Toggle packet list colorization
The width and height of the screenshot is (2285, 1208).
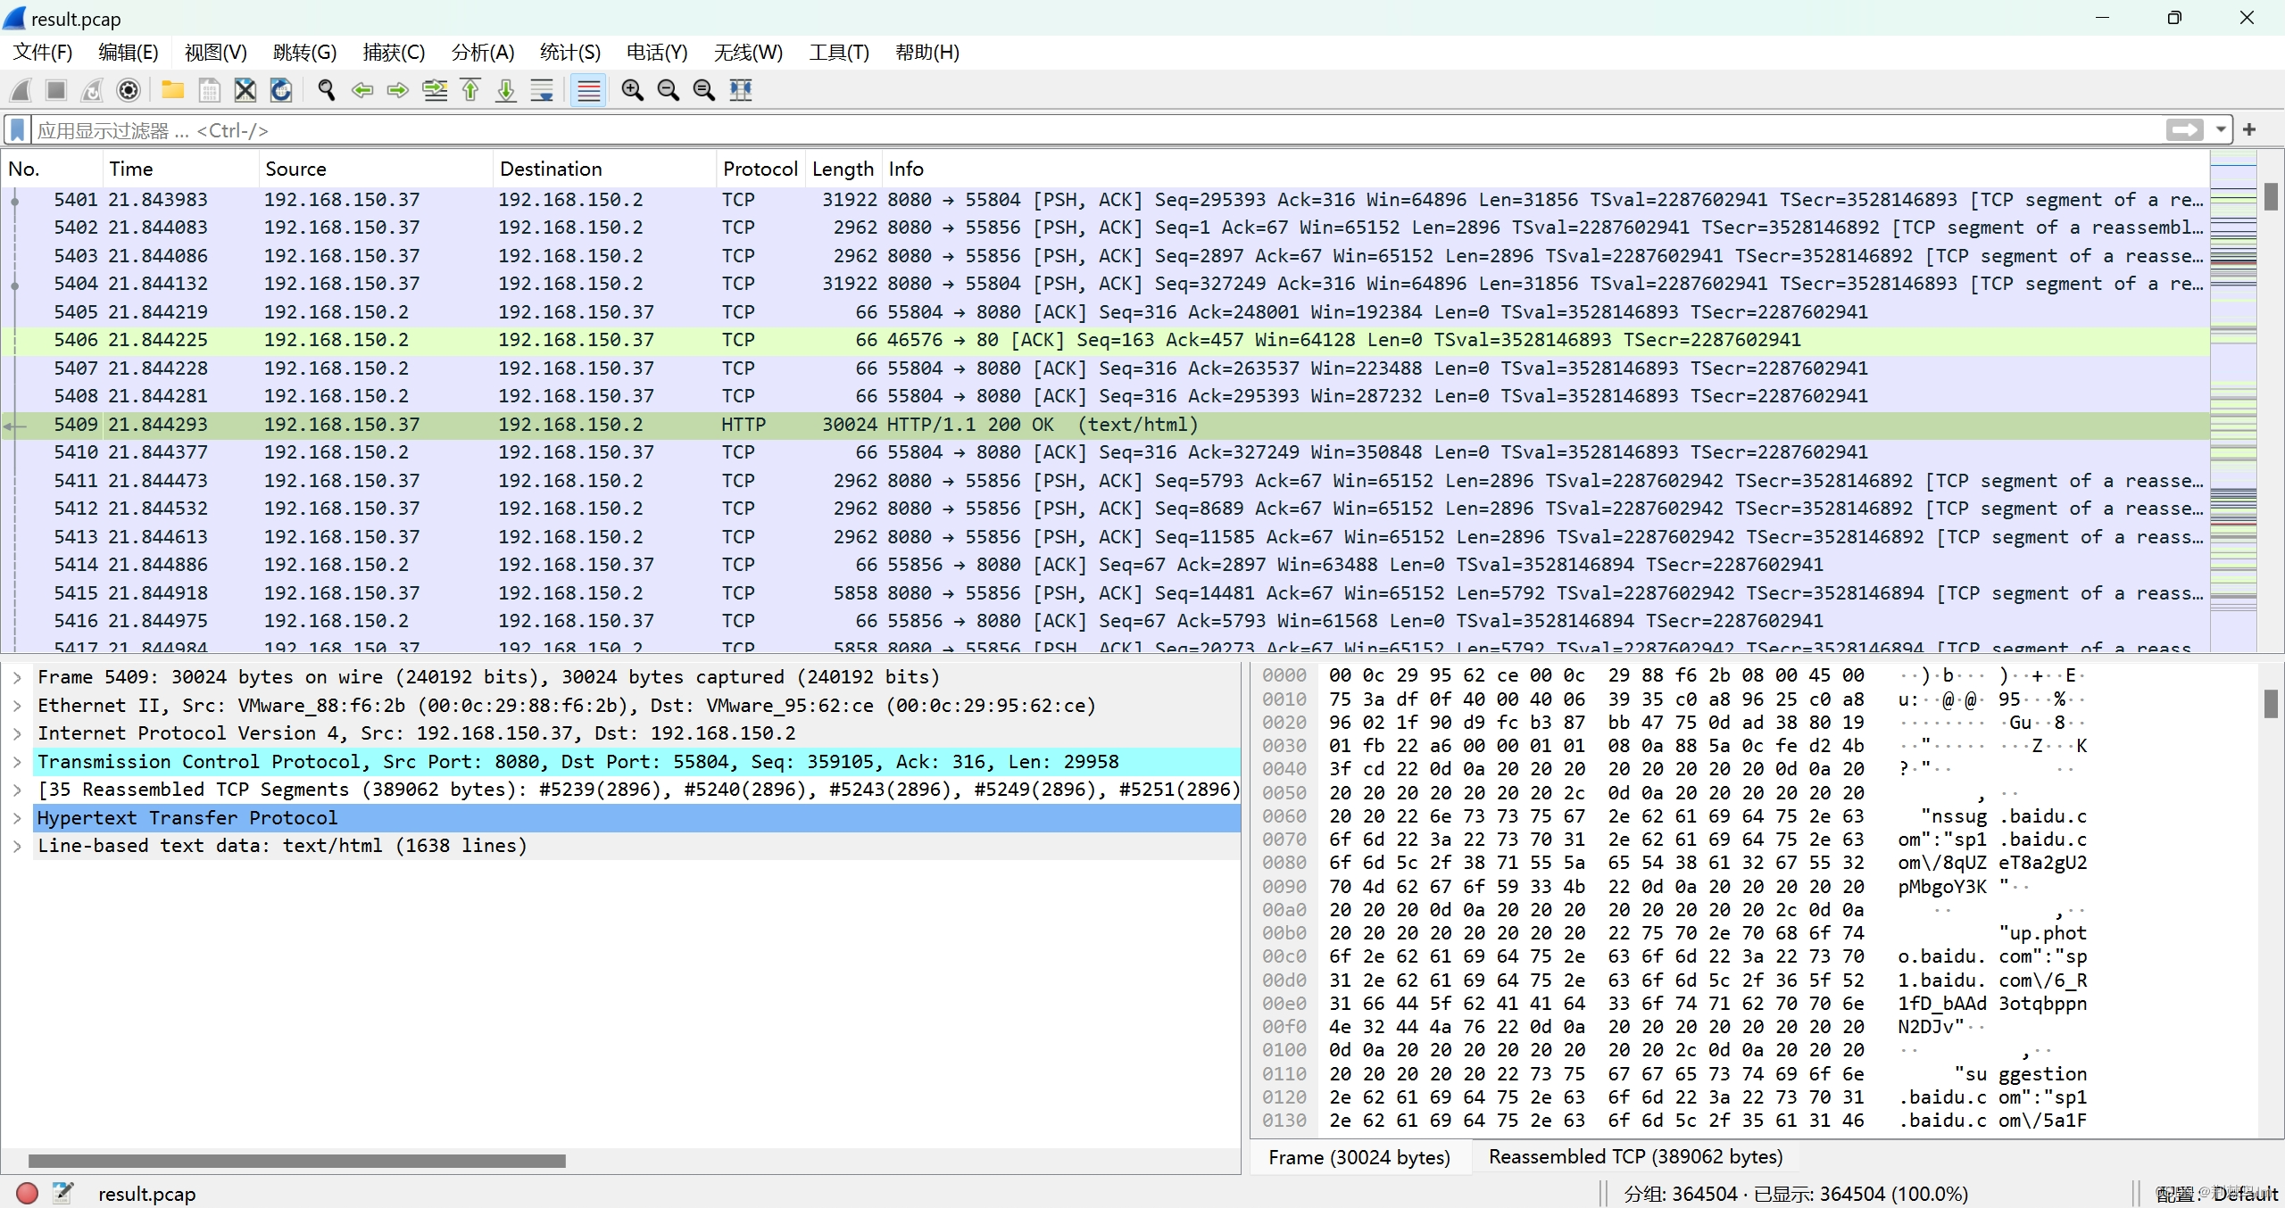pos(588,90)
